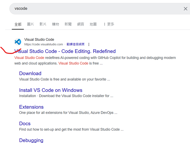Click the 翻譯這個網頁 link
The width and height of the screenshot is (190, 143).
point(76,44)
